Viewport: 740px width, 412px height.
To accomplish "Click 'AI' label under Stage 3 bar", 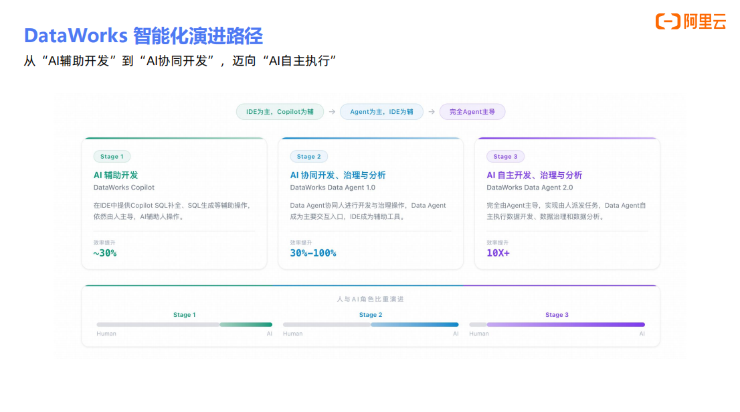I will (x=642, y=334).
